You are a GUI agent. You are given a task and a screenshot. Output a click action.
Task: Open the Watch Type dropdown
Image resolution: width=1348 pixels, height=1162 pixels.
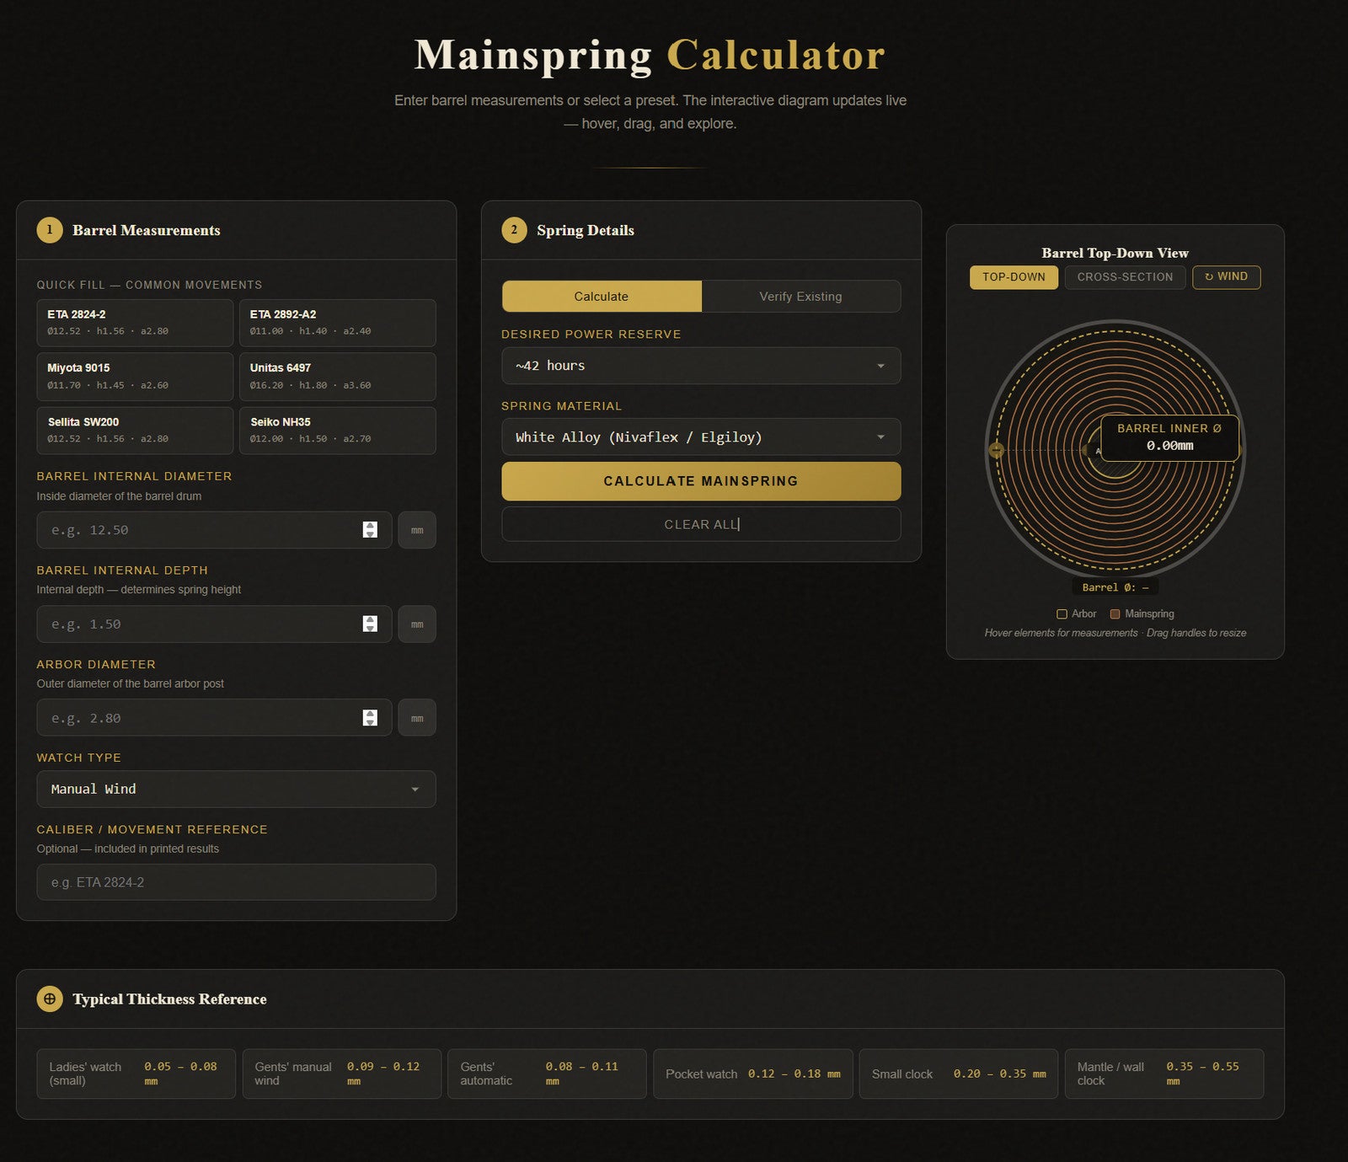(236, 790)
